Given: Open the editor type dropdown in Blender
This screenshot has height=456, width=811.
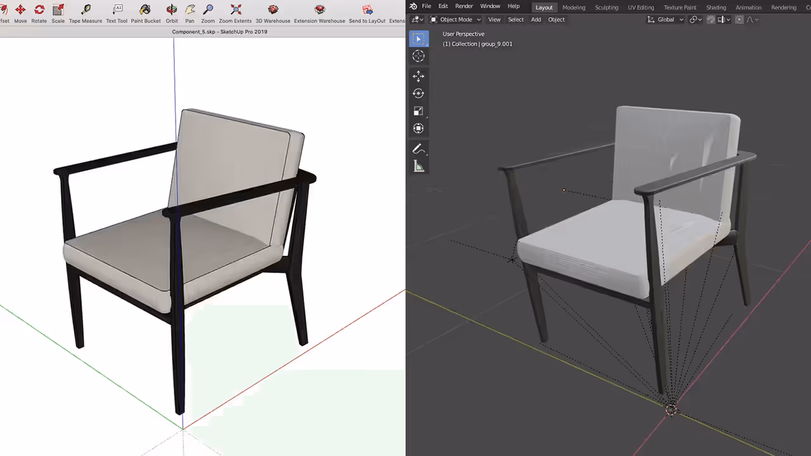Looking at the screenshot, I should pos(417,20).
